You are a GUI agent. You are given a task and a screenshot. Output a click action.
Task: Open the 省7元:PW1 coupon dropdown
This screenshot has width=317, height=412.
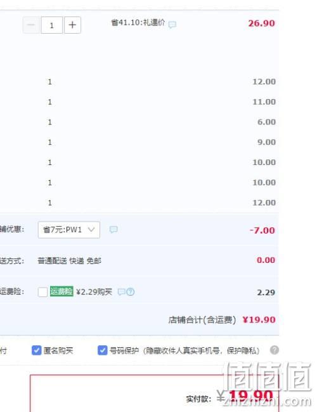click(x=68, y=230)
